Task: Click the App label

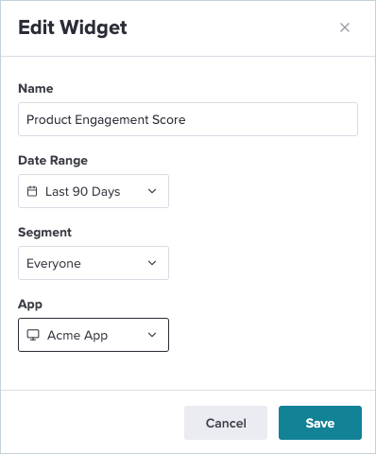Action: (x=30, y=305)
